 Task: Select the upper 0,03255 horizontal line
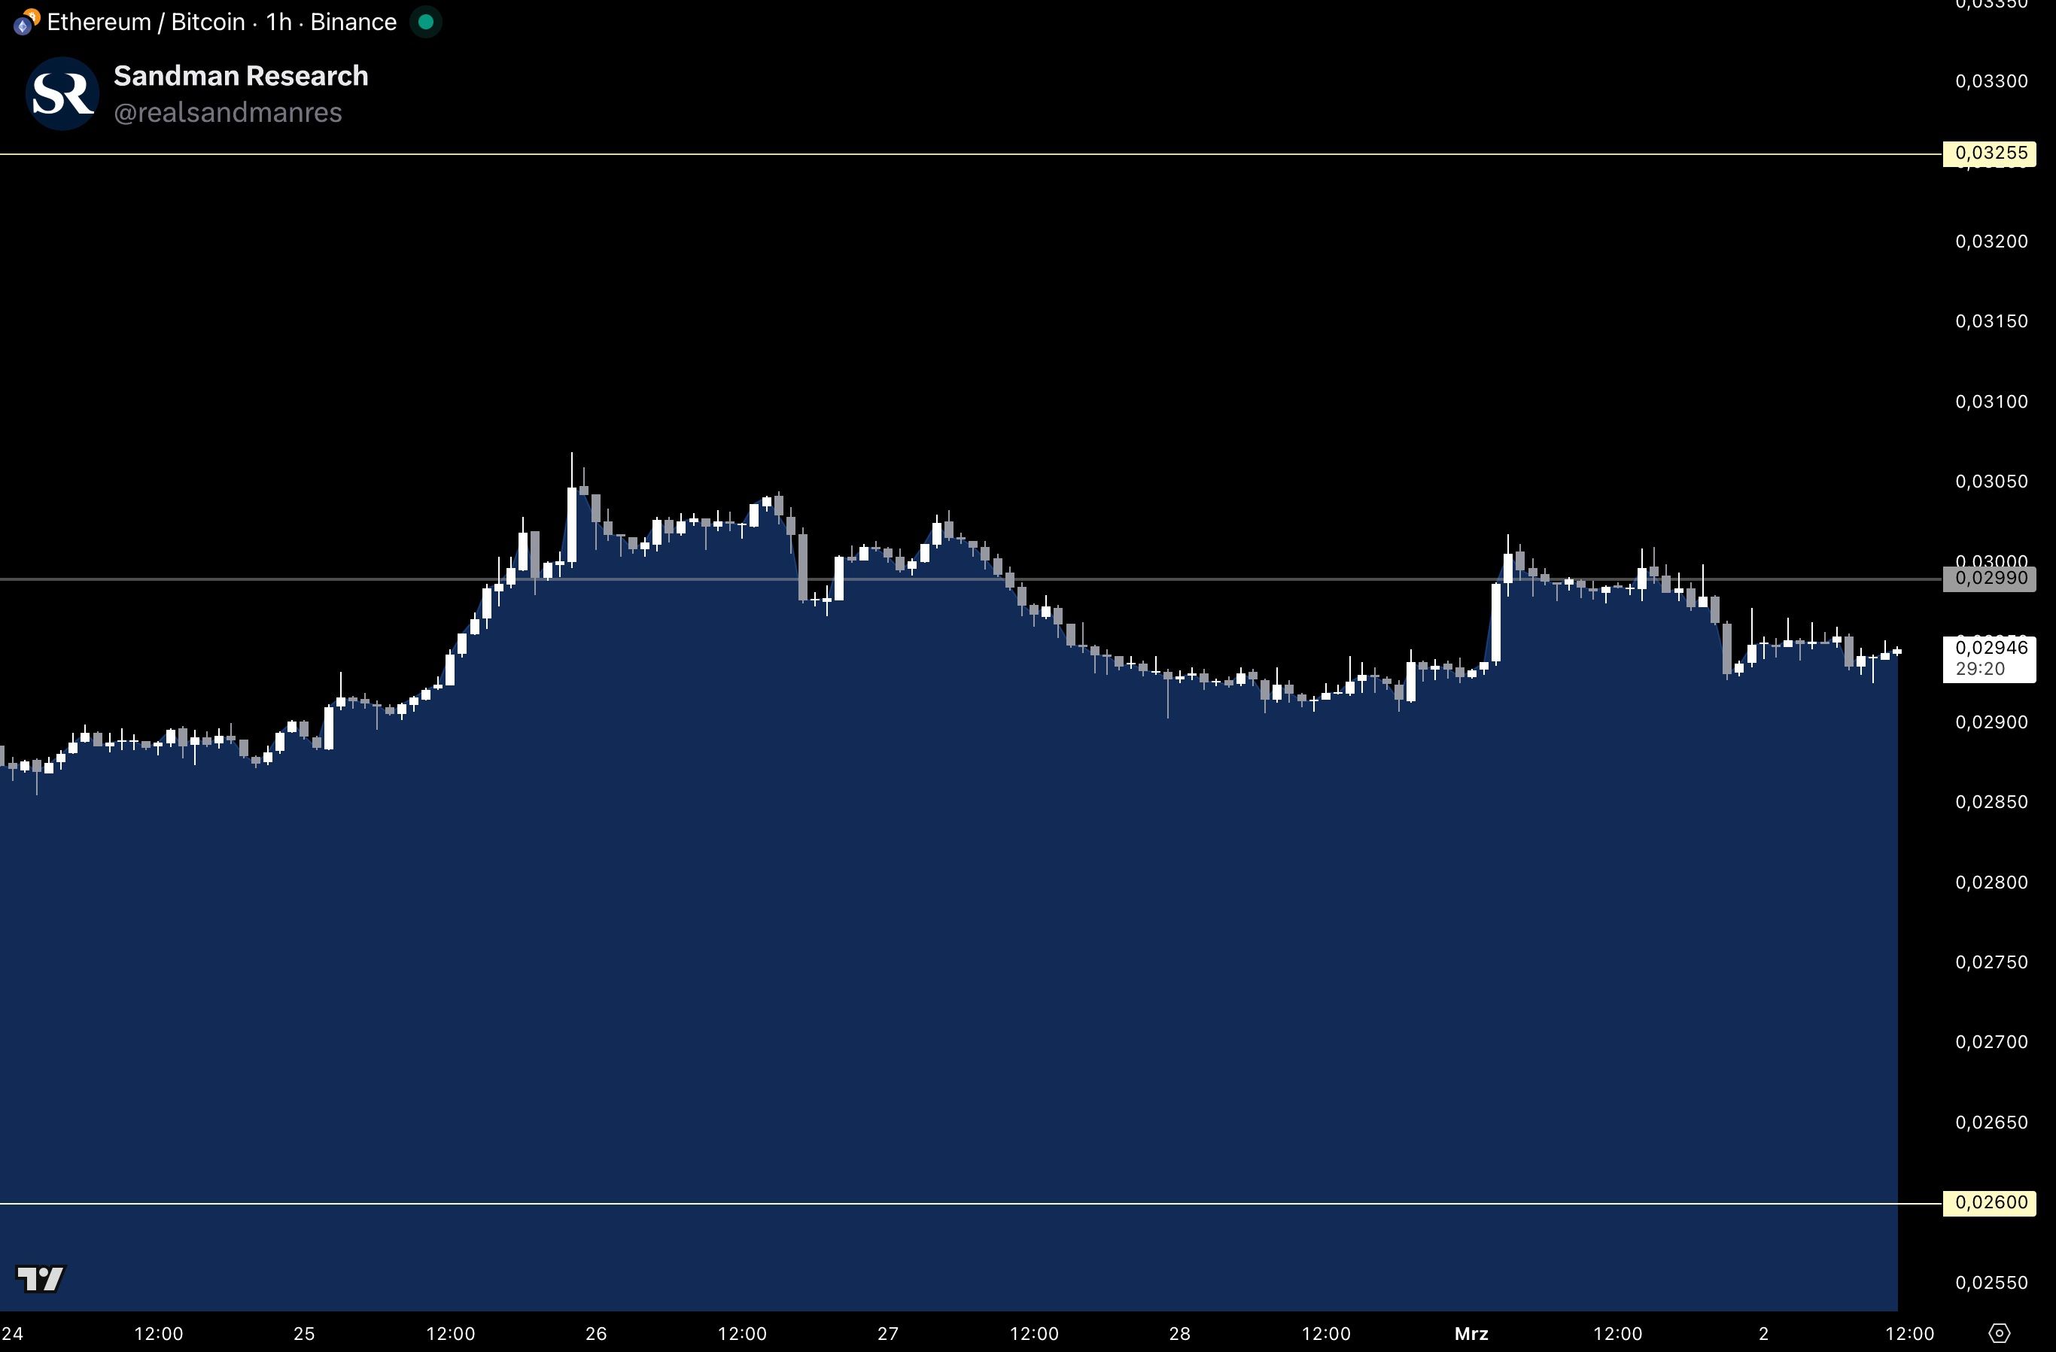pyautogui.click(x=950, y=155)
